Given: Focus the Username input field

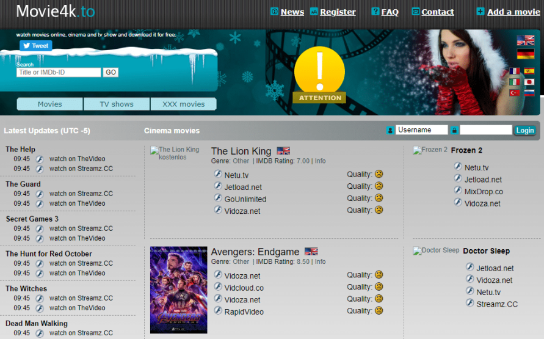Looking at the screenshot, I should 421,129.
